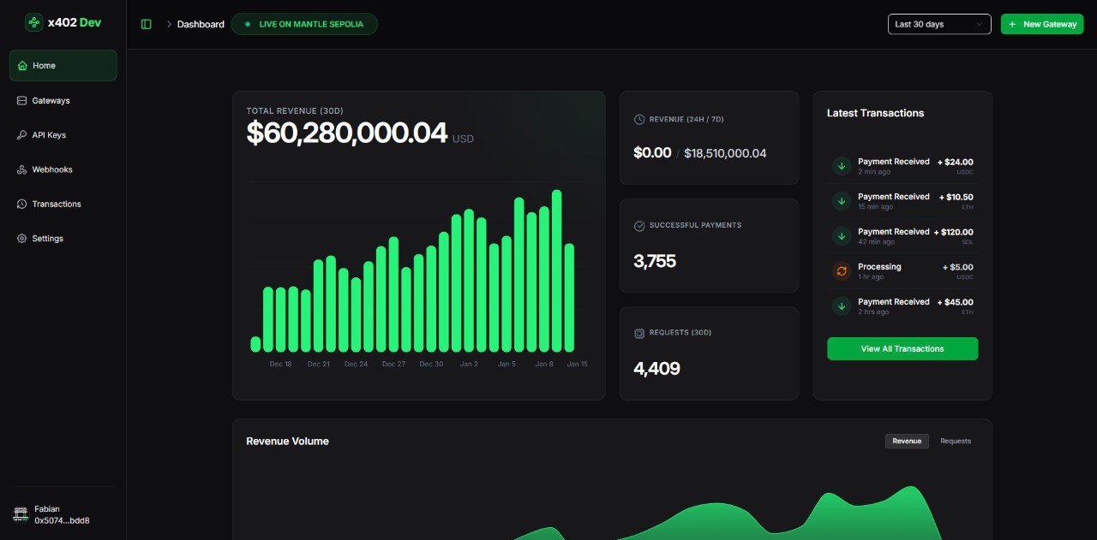This screenshot has height=540, width=1097.
Task: Click the x402 Dev logo icon
Action: click(34, 23)
